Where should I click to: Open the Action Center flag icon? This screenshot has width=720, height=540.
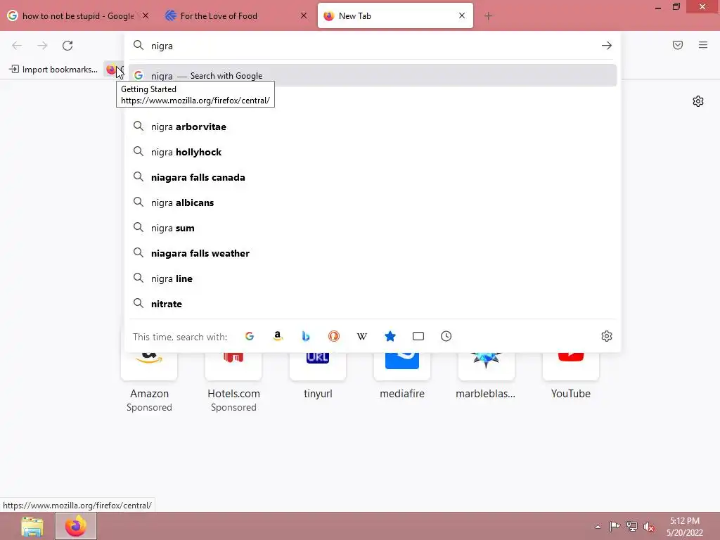tap(615, 526)
